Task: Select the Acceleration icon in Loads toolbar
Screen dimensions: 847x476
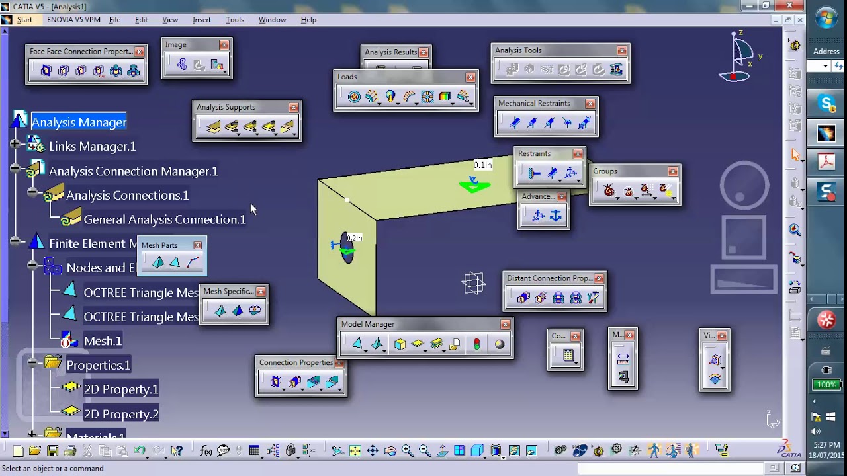Action: click(x=390, y=97)
